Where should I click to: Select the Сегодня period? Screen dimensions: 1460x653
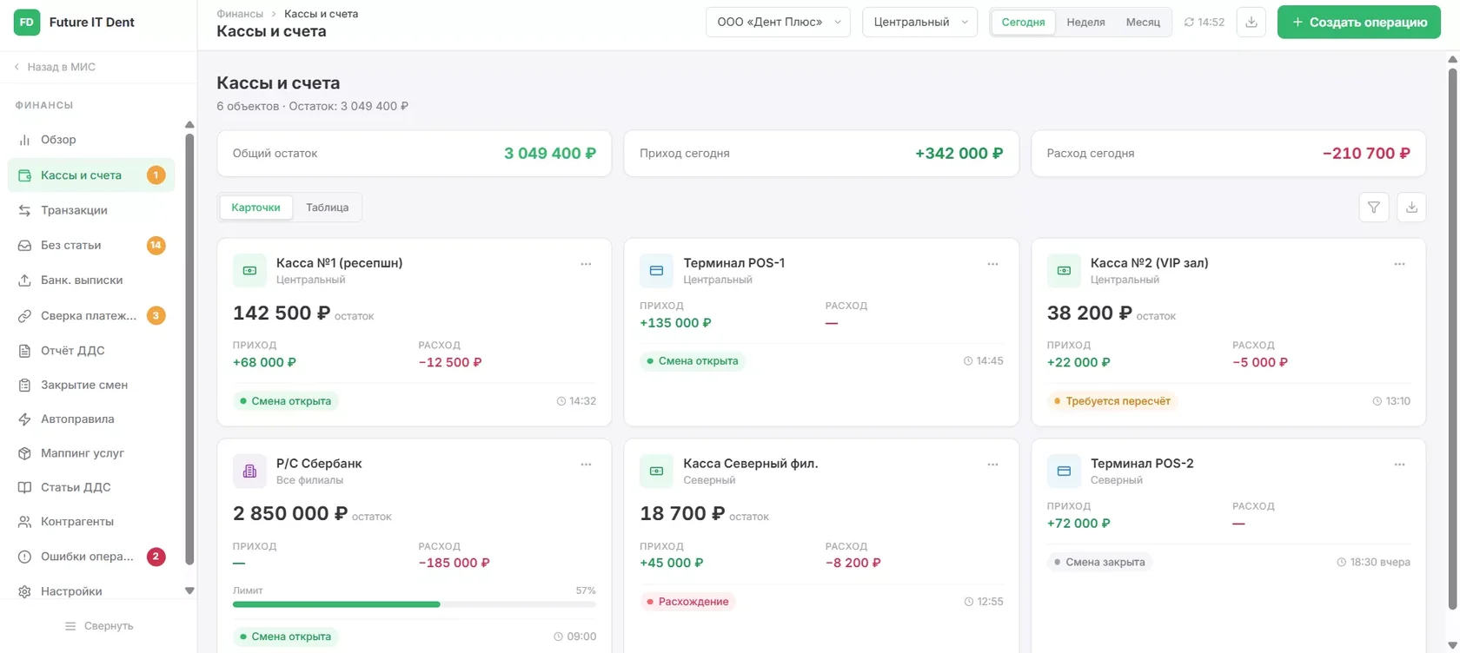(x=1023, y=23)
